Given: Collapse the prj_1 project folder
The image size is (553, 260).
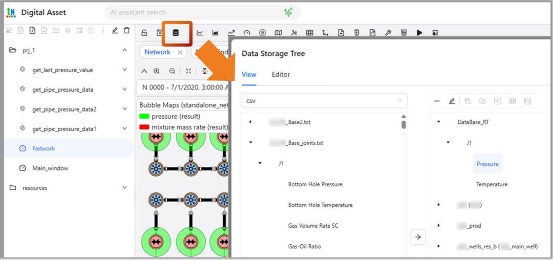Looking at the screenshot, I should pyautogui.click(x=124, y=50).
